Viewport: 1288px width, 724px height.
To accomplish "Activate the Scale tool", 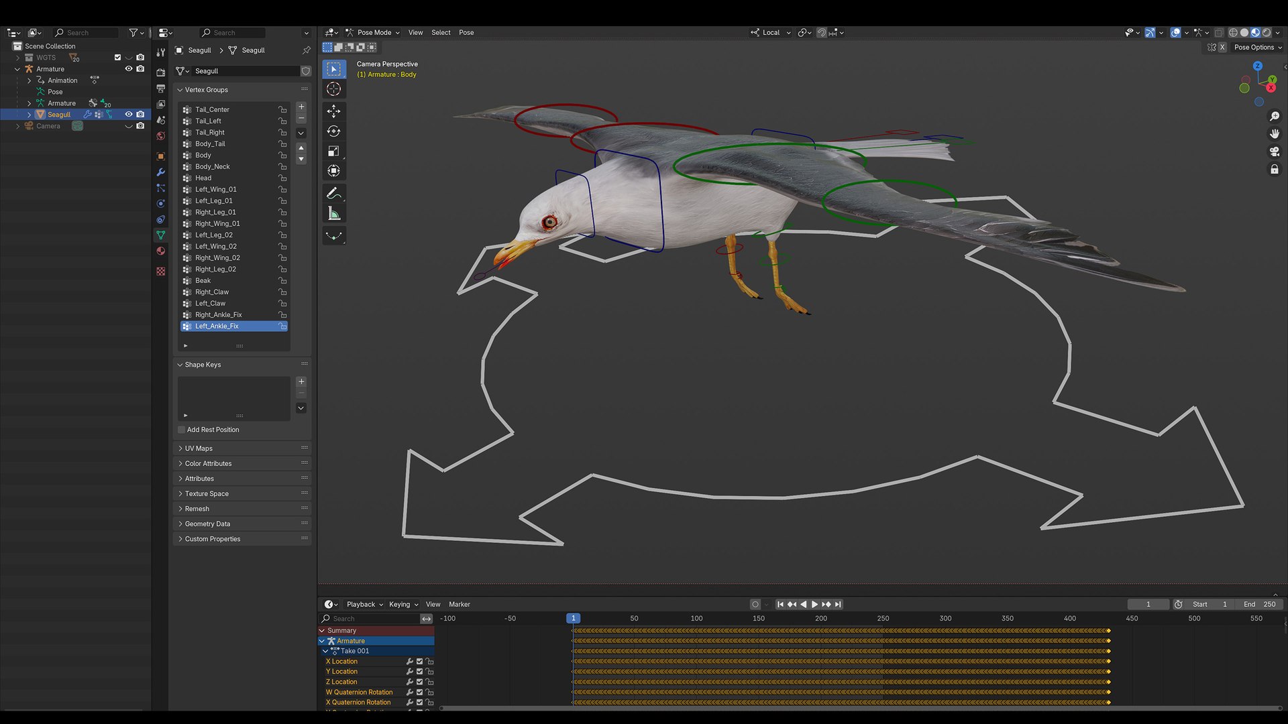I will point(333,152).
